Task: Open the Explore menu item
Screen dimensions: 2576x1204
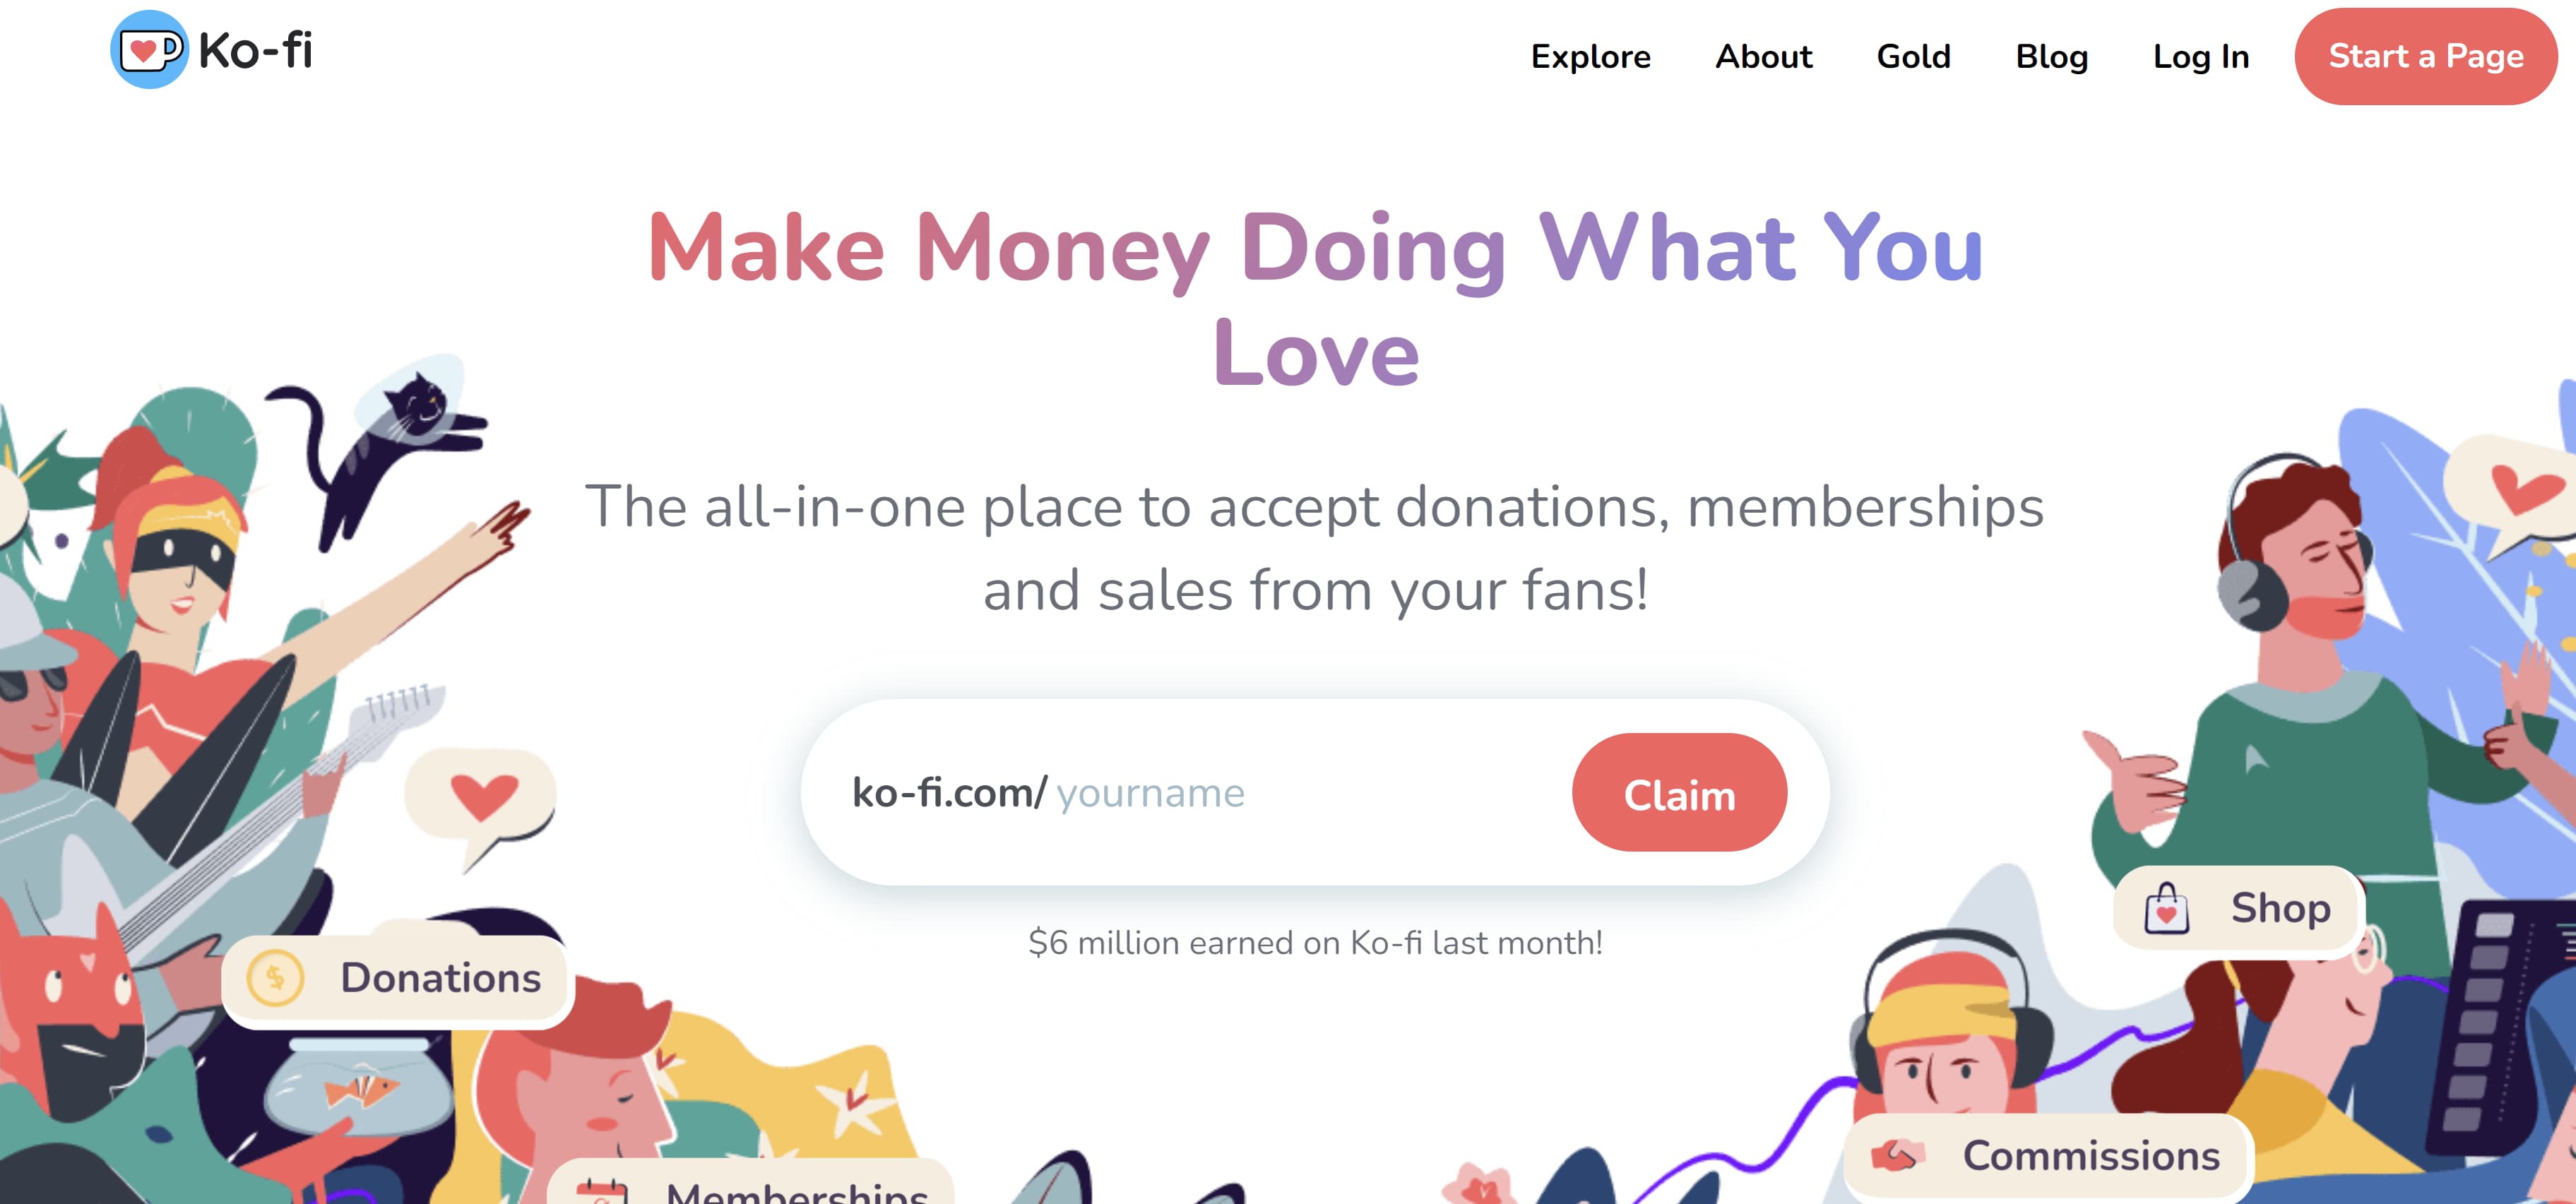Action: [x=1590, y=57]
